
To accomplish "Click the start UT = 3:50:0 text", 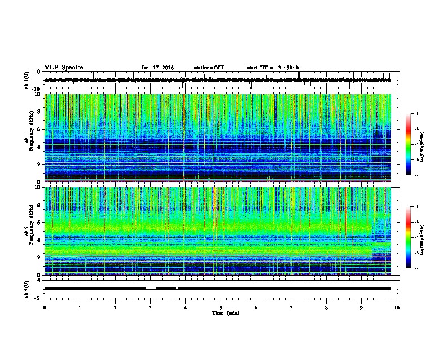I will (273, 68).
